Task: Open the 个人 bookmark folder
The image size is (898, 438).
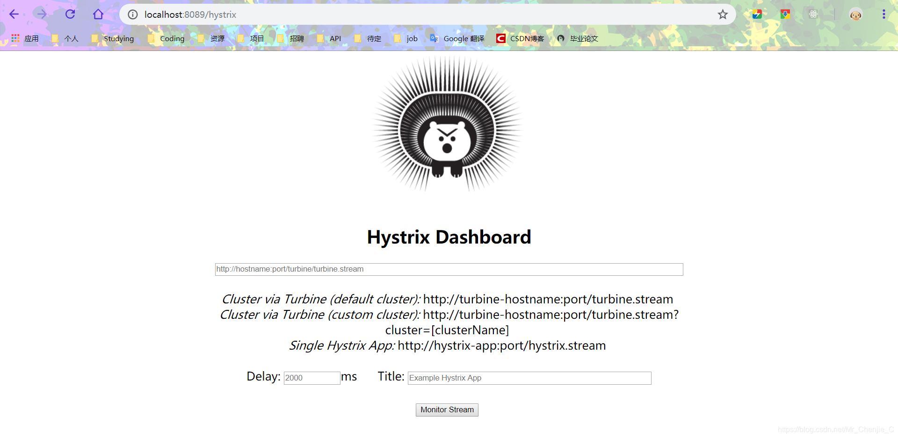Action: point(65,38)
